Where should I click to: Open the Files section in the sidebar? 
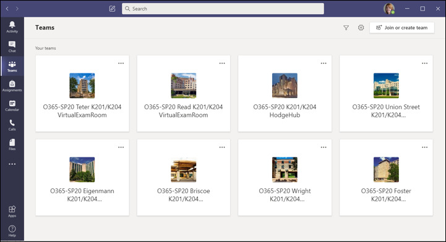coord(12,144)
